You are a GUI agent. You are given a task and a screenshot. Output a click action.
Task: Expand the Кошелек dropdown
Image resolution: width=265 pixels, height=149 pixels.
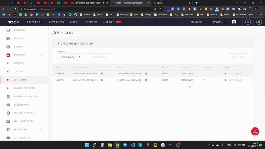(x=198, y=22)
